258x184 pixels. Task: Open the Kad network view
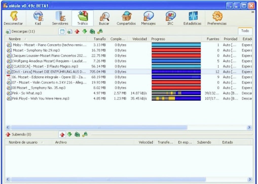tap(38, 18)
